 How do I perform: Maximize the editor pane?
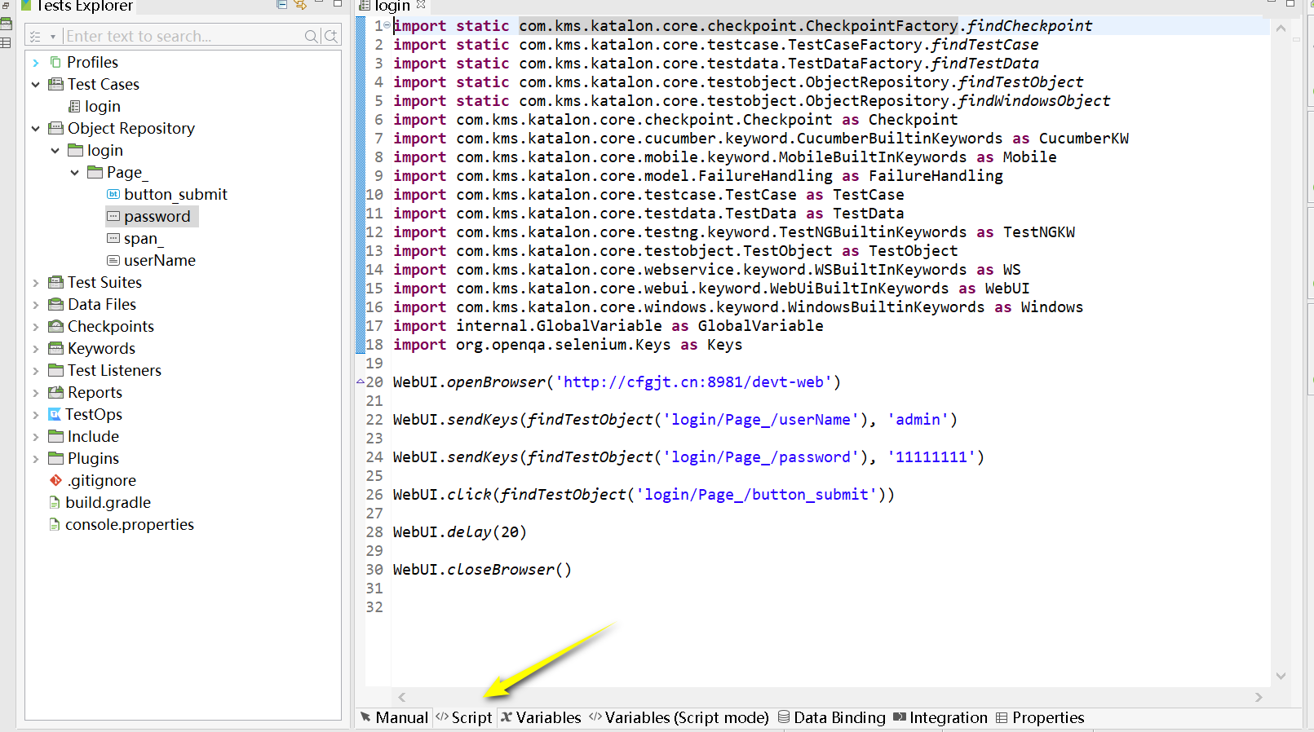pos(1290,3)
